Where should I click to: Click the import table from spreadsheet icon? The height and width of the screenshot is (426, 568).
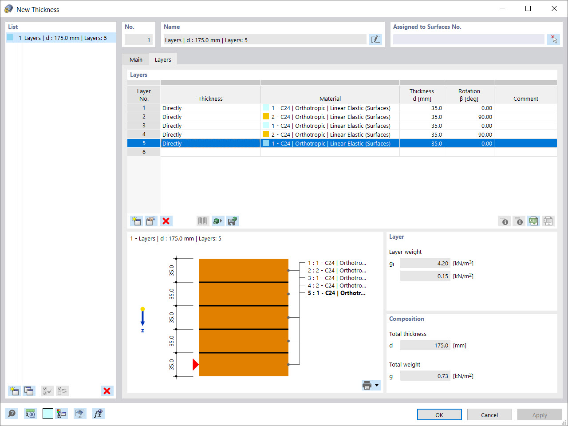click(x=548, y=221)
